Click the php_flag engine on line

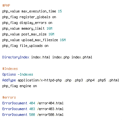[19, 86]
